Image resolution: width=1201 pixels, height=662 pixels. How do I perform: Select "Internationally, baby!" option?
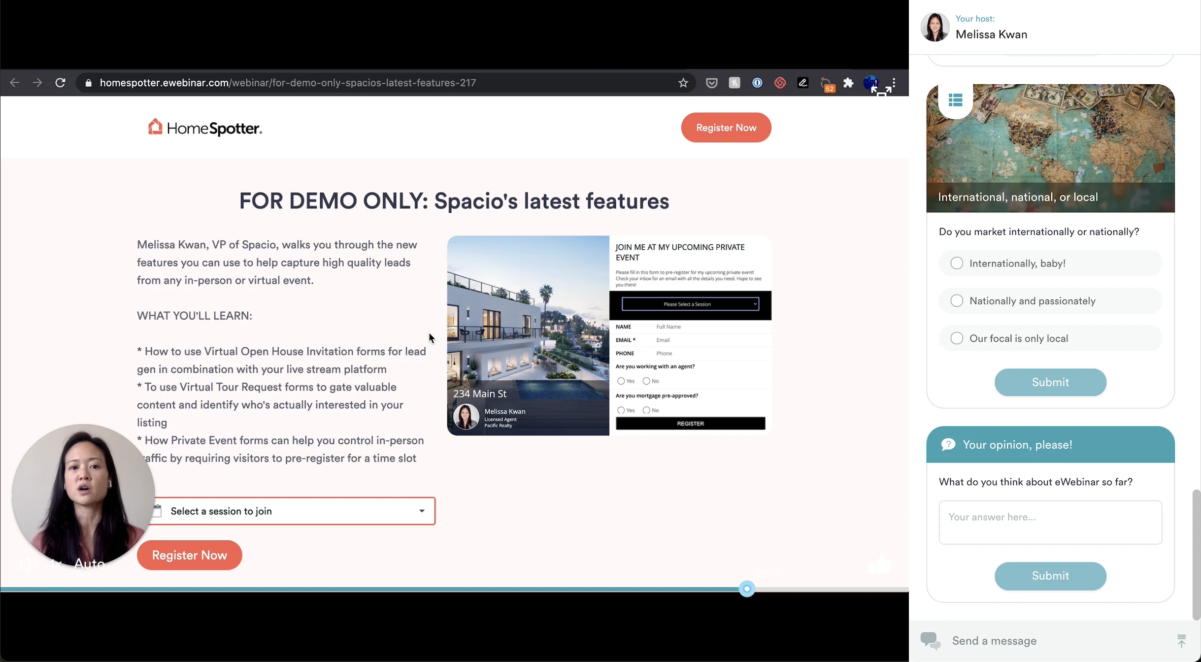click(x=957, y=264)
